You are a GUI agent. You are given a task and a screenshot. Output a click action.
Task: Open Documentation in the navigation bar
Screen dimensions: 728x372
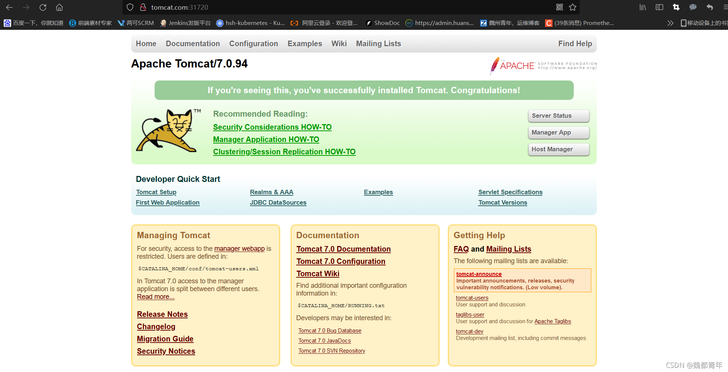point(193,44)
